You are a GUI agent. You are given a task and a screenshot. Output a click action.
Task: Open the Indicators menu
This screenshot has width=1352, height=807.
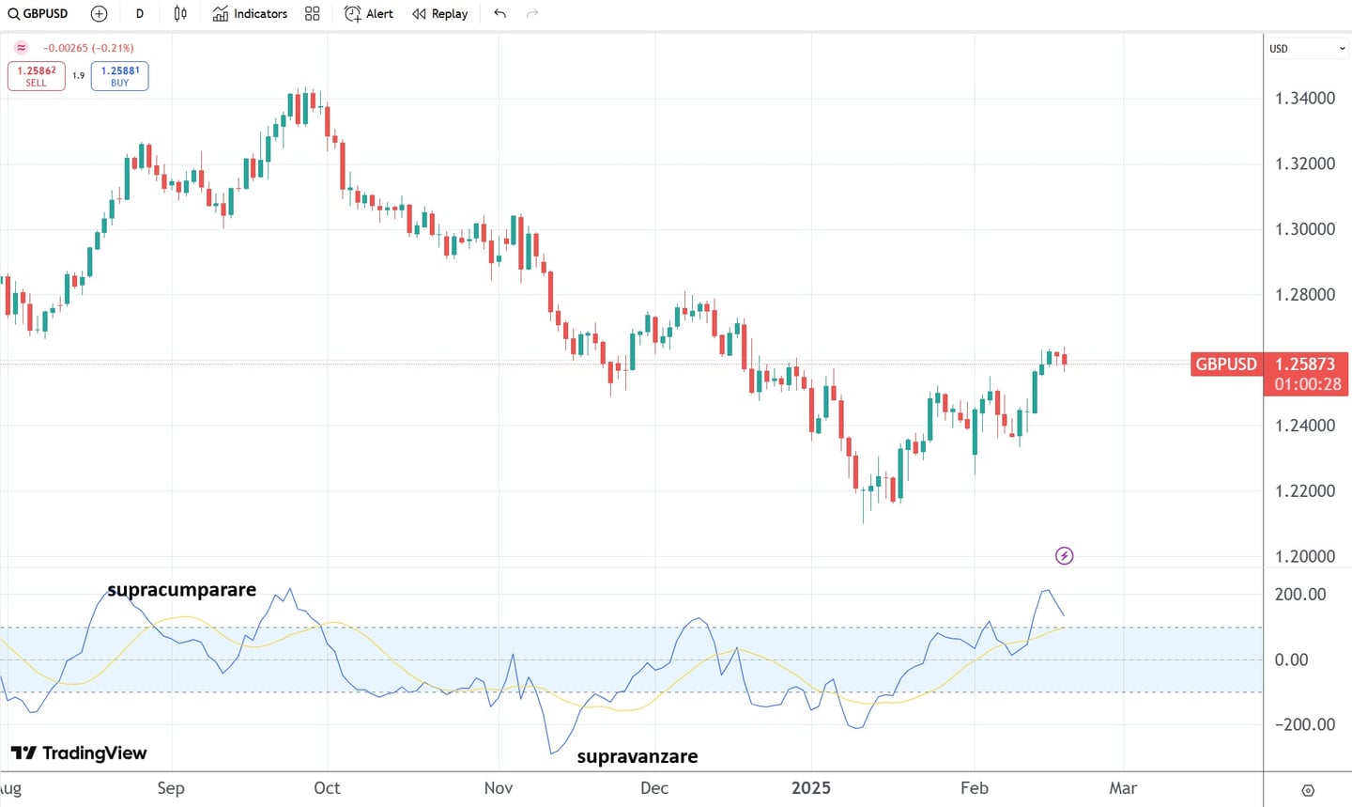click(250, 14)
